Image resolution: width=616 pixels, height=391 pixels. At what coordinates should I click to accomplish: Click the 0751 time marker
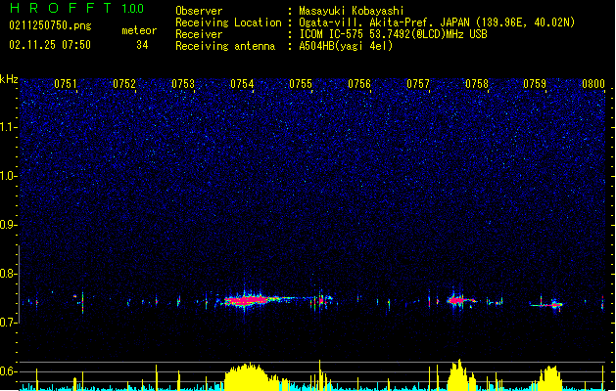(66, 84)
